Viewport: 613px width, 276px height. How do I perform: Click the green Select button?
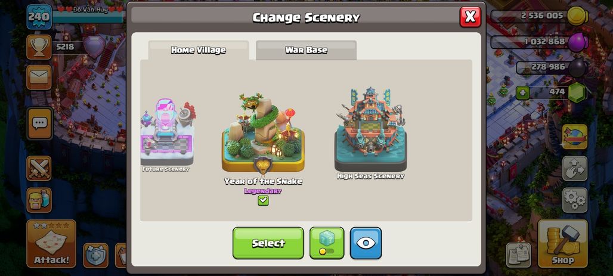(268, 243)
